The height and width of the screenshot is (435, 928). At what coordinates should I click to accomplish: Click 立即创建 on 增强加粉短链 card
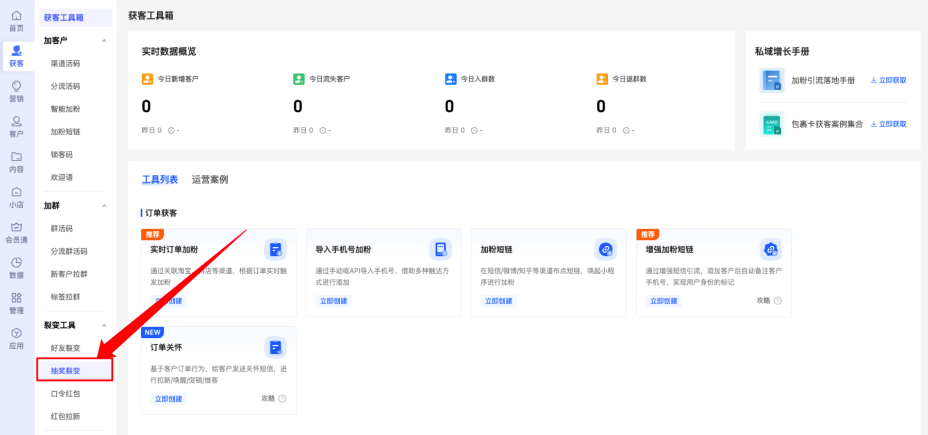[x=664, y=301]
